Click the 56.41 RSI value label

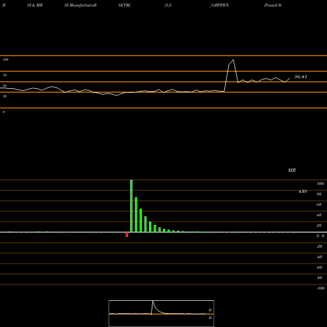click(301, 77)
